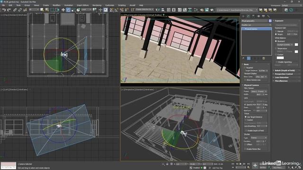Viewport: 303px width, 170px height.
Task: Toggle the 2.5D Snaps icon
Action: [111, 10]
